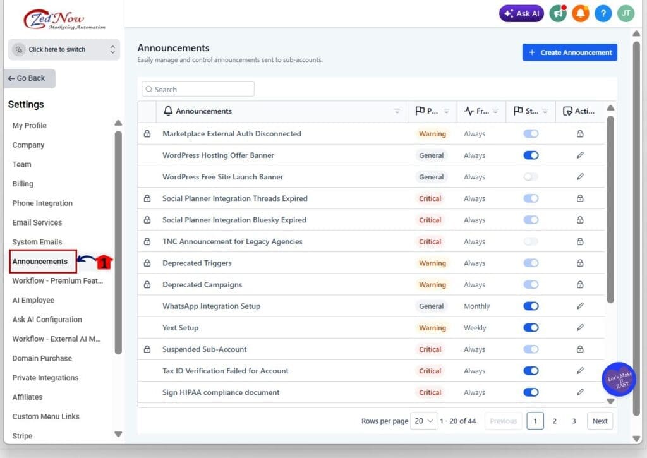Viewport: 647px width, 458px height.
Task: Open the JT profile avatar
Action: coord(626,13)
